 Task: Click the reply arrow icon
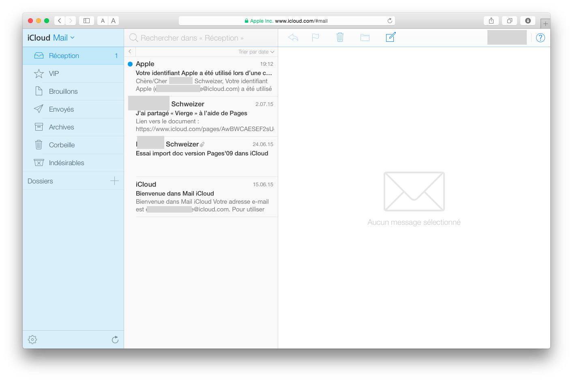tap(293, 38)
